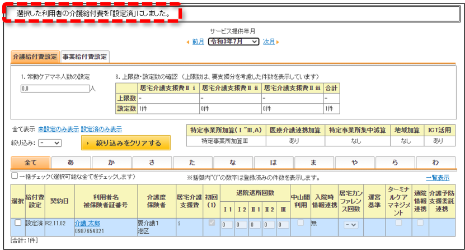Go to previous month via 前月 link
This screenshot has height=250, width=465.
pyautogui.click(x=198, y=41)
